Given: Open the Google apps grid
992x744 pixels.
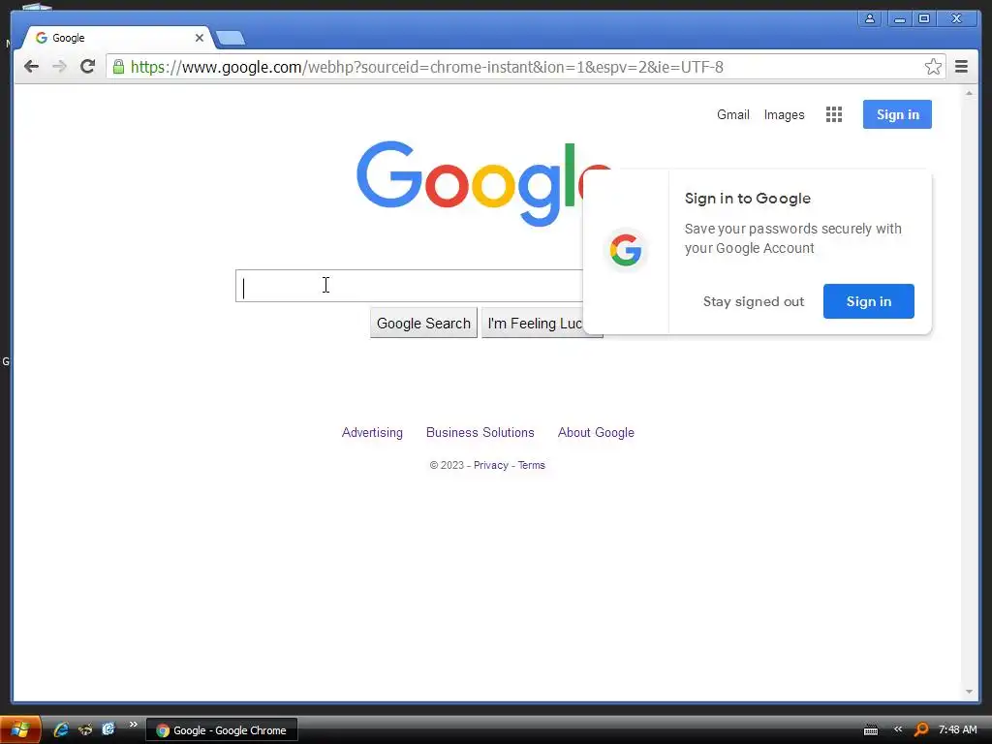Looking at the screenshot, I should [x=834, y=114].
